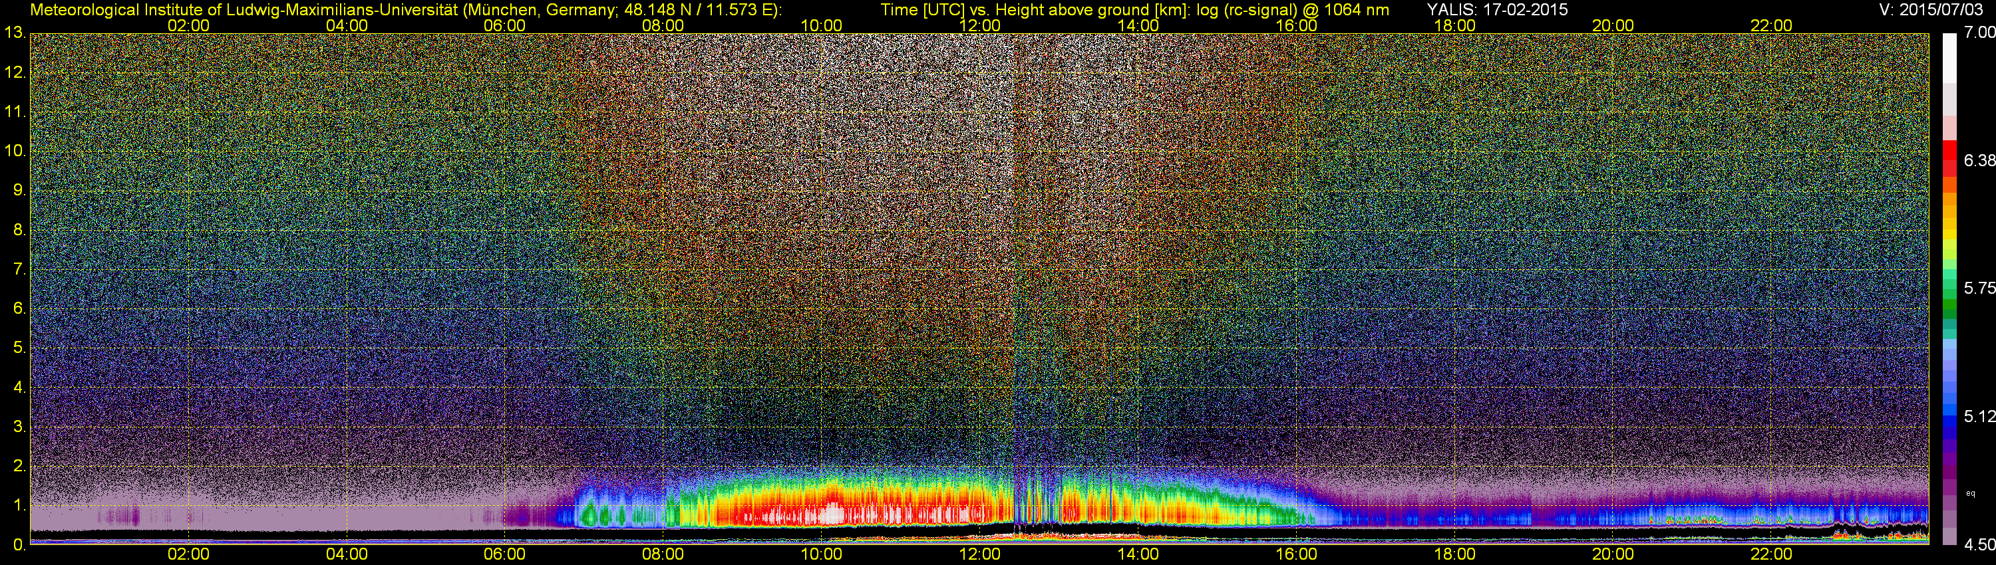This screenshot has width=1996, height=565.
Task: Click the 0 km height axis label
Action: coord(19,545)
